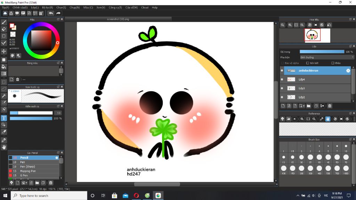Select the Magic Wand tool

pos(4,96)
